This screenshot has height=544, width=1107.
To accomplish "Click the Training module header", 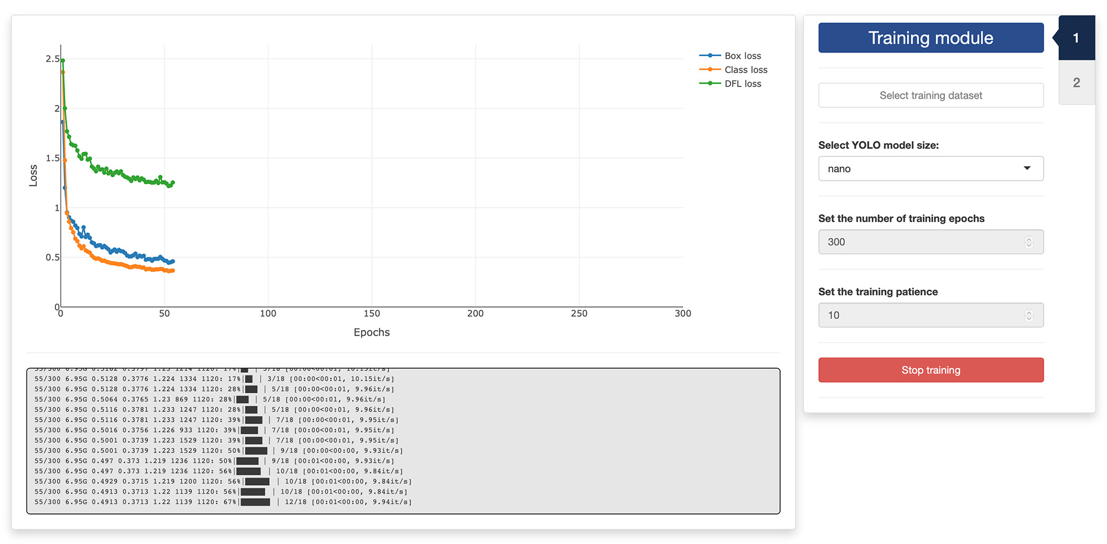I will (x=931, y=38).
